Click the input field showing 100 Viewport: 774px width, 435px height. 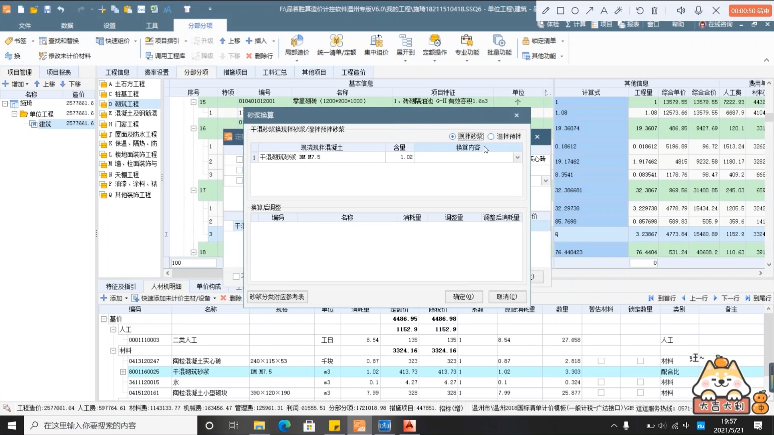point(194,263)
